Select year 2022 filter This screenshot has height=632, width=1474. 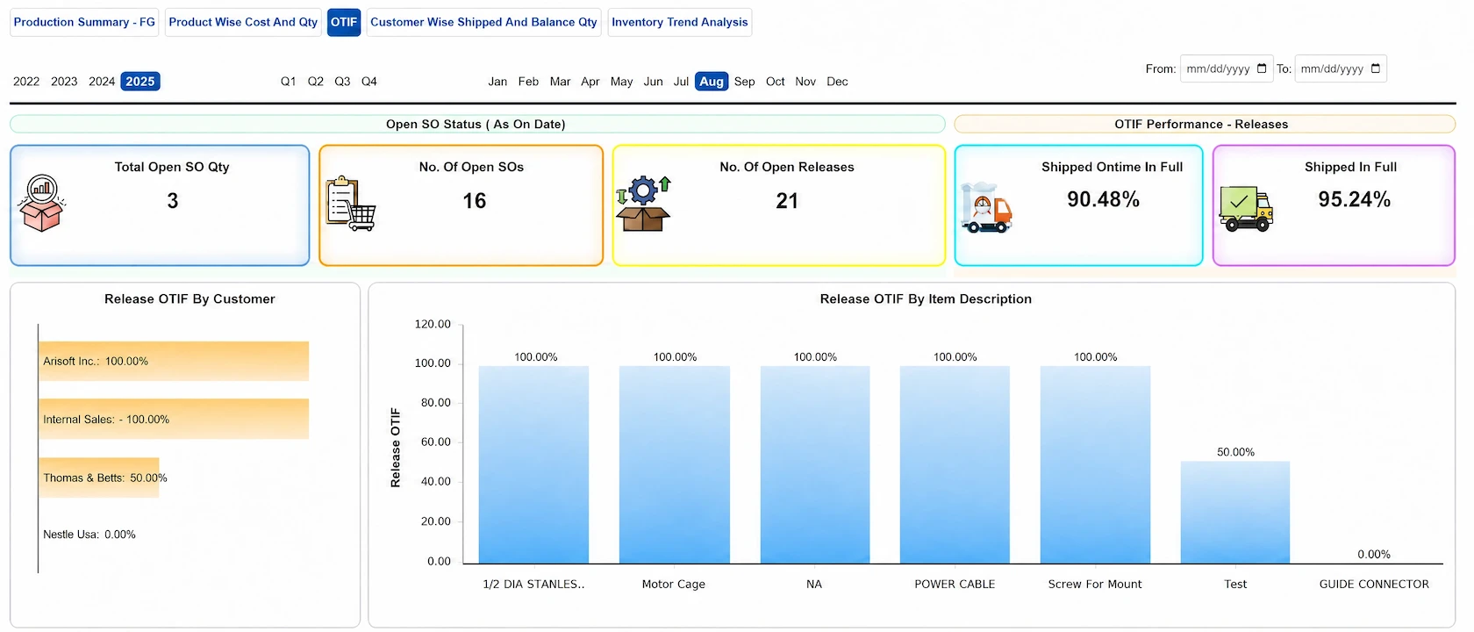[x=26, y=82]
